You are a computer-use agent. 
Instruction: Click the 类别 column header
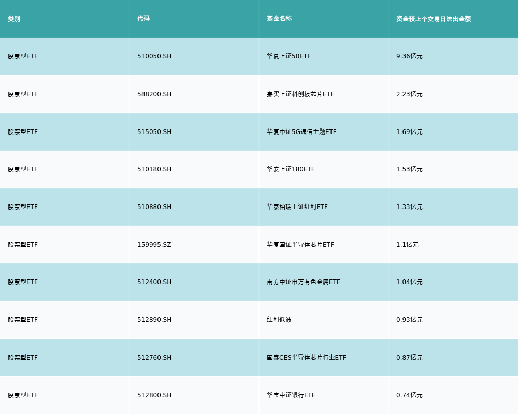pyautogui.click(x=14, y=19)
